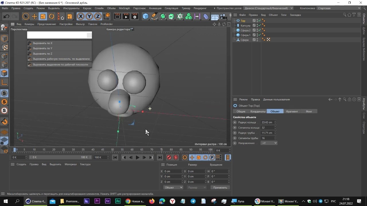The image size is (367, 206).
Task: Select polygons mode in left palette
Action: coord(4,73)
